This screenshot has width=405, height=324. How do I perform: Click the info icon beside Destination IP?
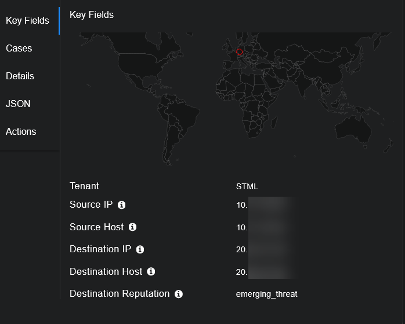point(140,249)
